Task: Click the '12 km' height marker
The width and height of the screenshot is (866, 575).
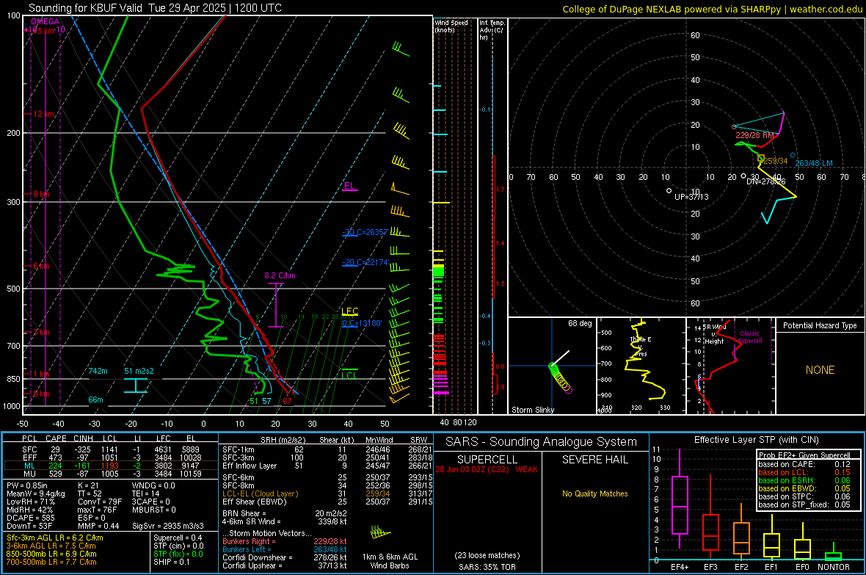Action: click(x=43, y=114)
